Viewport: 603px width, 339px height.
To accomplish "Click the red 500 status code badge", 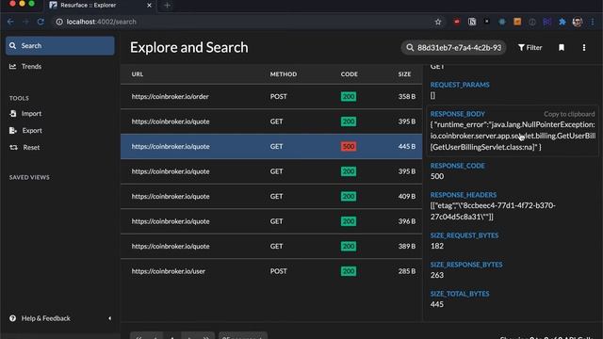I will pyautogui.click(x=349, y=147).
